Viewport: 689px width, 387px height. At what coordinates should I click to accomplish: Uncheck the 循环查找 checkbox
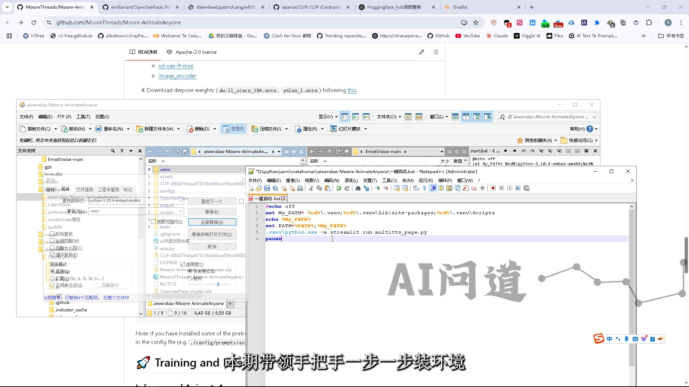52,255
